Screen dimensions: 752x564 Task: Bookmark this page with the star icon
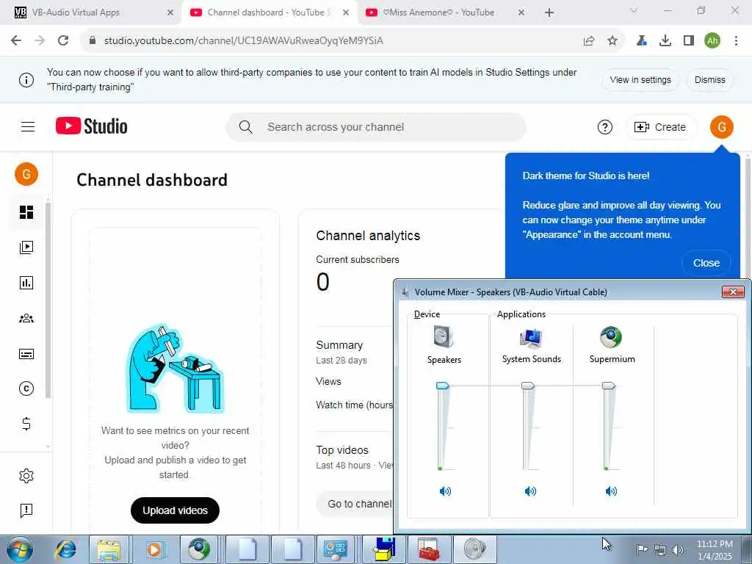coord(612,41)
